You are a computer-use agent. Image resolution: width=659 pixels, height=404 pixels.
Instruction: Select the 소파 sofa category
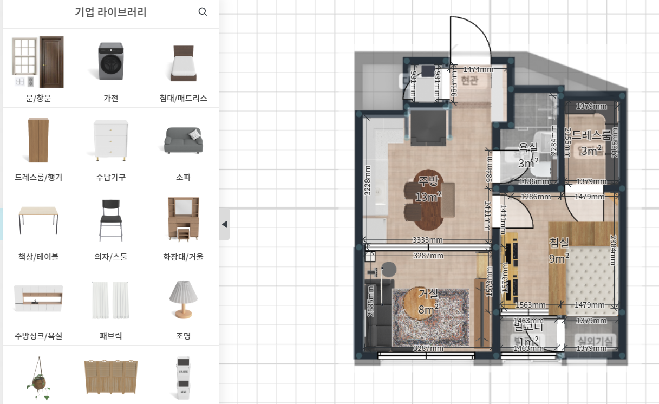183,147
